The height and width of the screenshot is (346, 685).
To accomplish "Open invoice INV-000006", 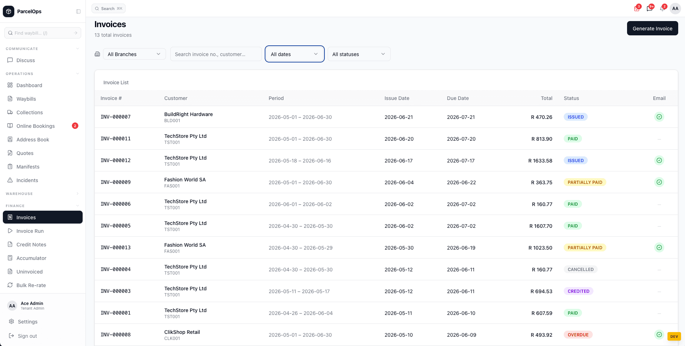I will pyautogui.click(x=116, y=204).
